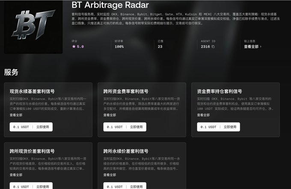This screenshot has height=189, width=291.
Task: Use 资金费率持仓套利信号 for 0.1 USDT
Action: click(218, 127)
